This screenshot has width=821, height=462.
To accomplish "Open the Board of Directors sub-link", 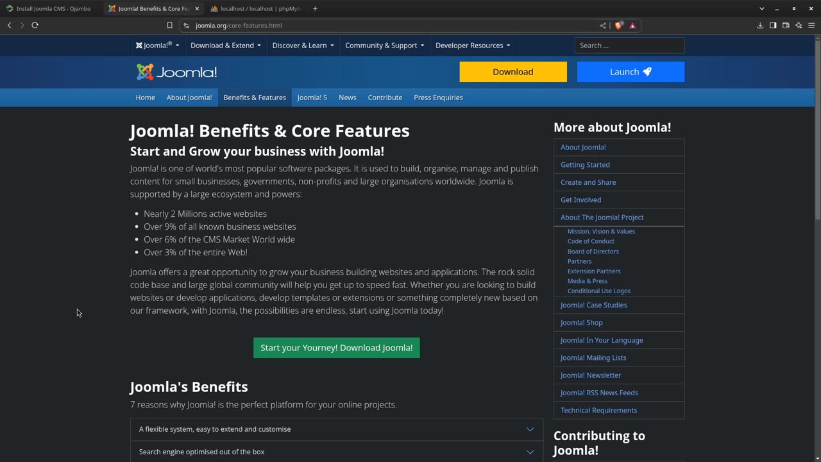I will click(x=593, y=252).
